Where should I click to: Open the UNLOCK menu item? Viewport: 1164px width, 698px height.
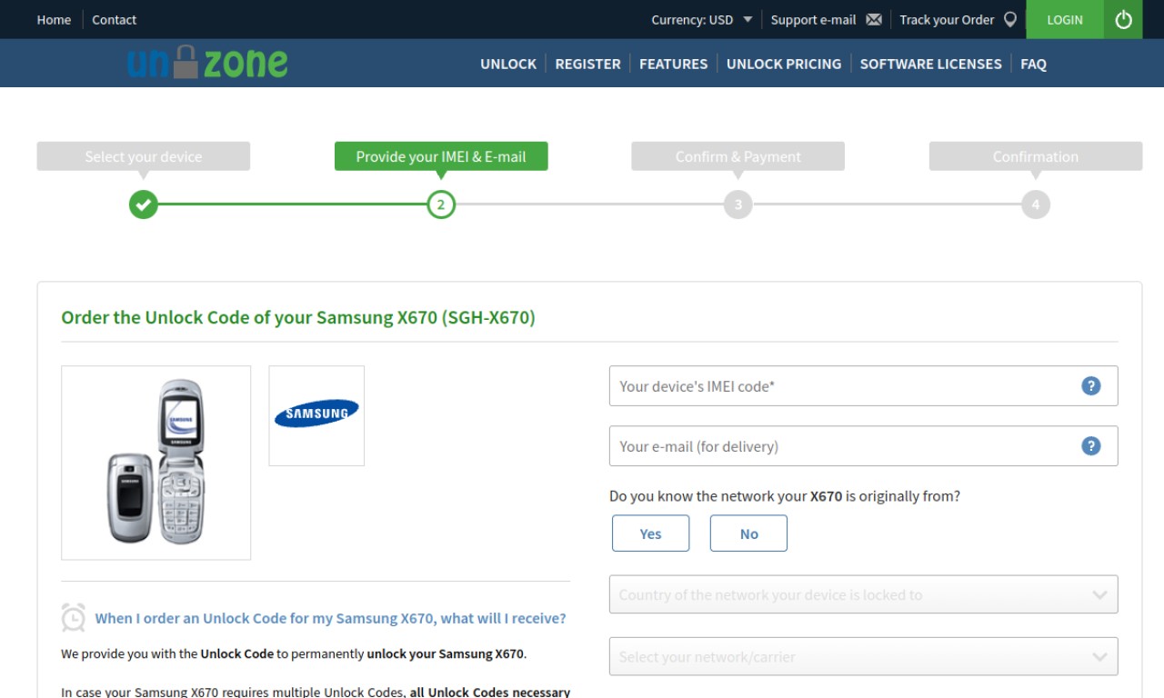point(508,64)
